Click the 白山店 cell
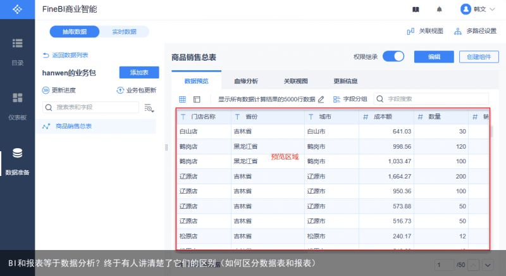The image size is (506, 276). point(204,132)
